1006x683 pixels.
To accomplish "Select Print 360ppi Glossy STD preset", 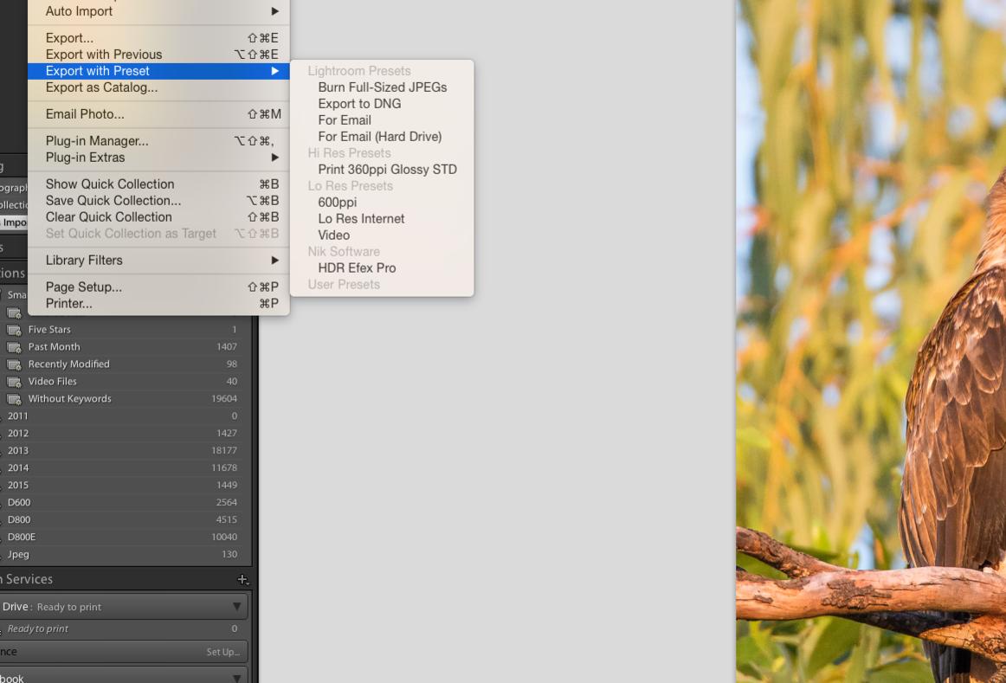I will tap(387, 170).
